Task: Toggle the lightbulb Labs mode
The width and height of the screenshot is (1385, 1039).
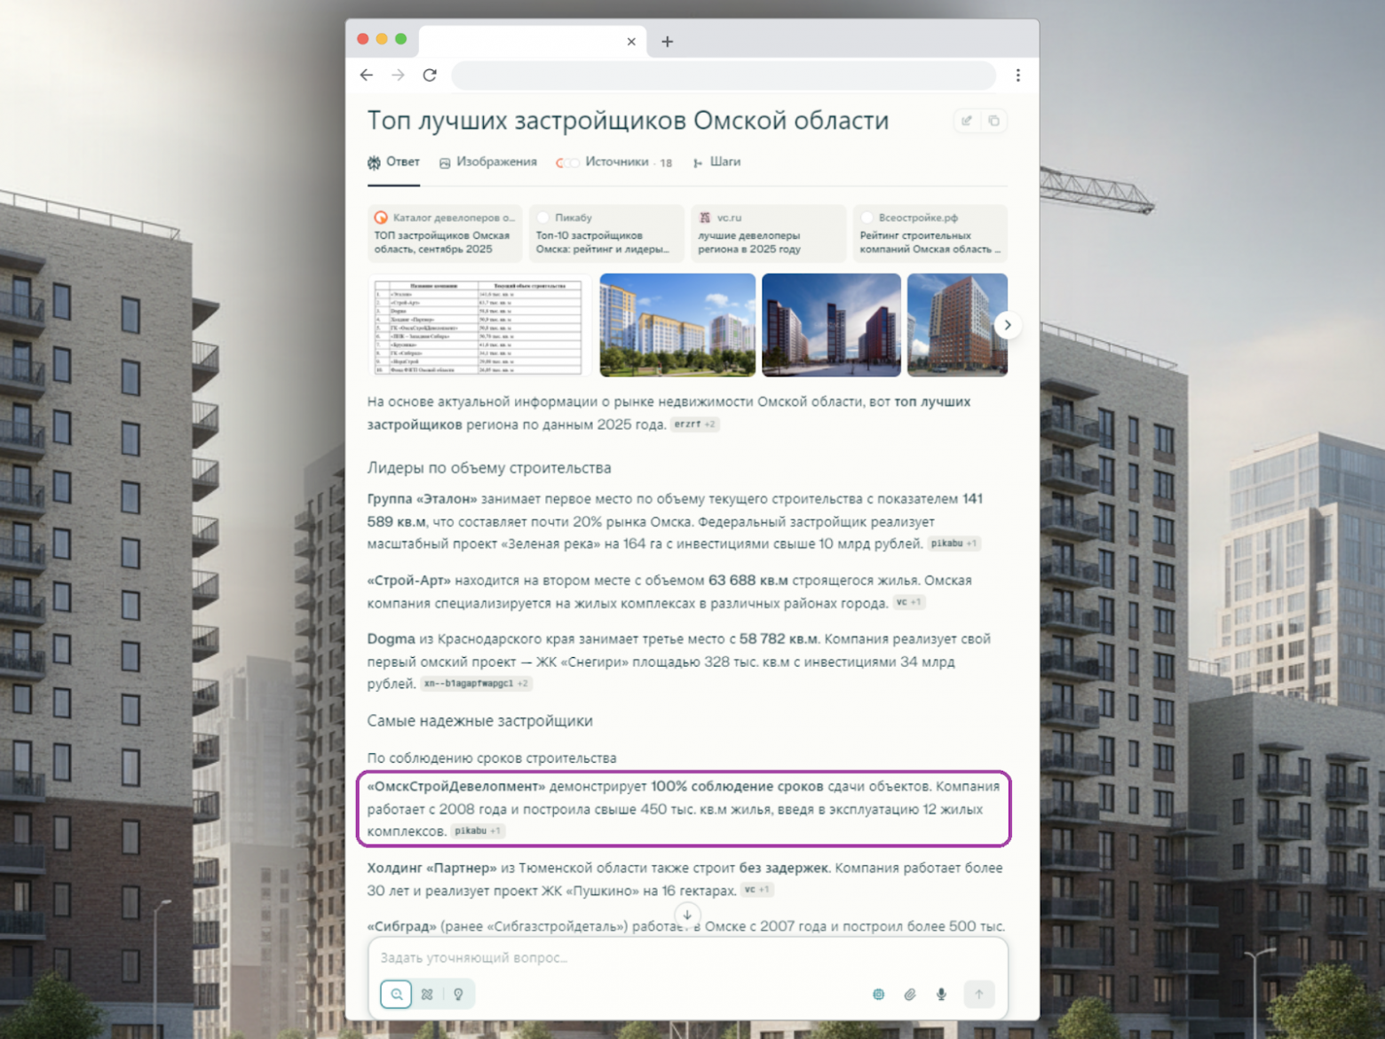Action: [458, 995]
